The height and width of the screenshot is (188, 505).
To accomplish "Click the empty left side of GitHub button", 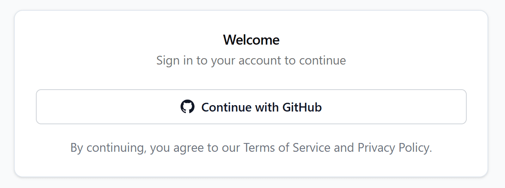I will 100,107.
